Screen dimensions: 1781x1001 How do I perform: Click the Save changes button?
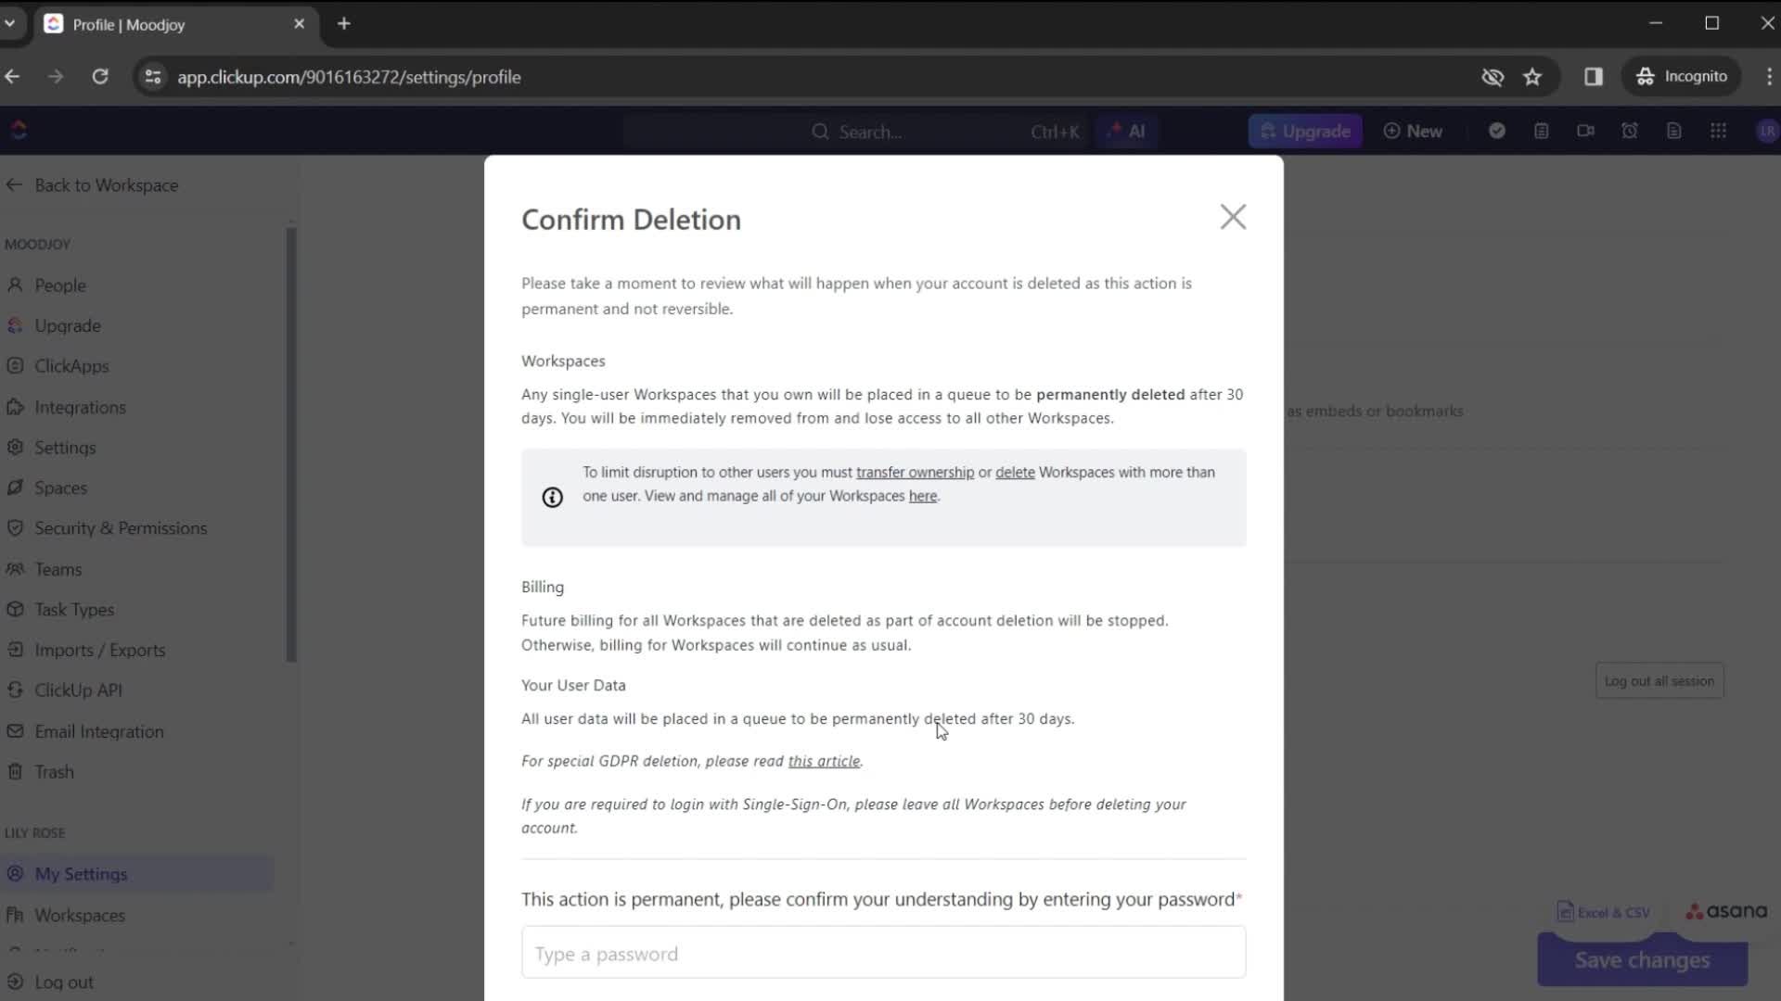(x=1642, y=960)
